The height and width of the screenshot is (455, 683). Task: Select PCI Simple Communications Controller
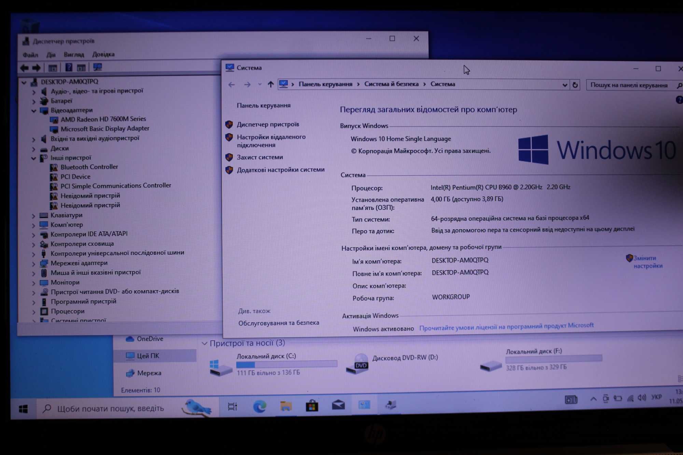116,186
